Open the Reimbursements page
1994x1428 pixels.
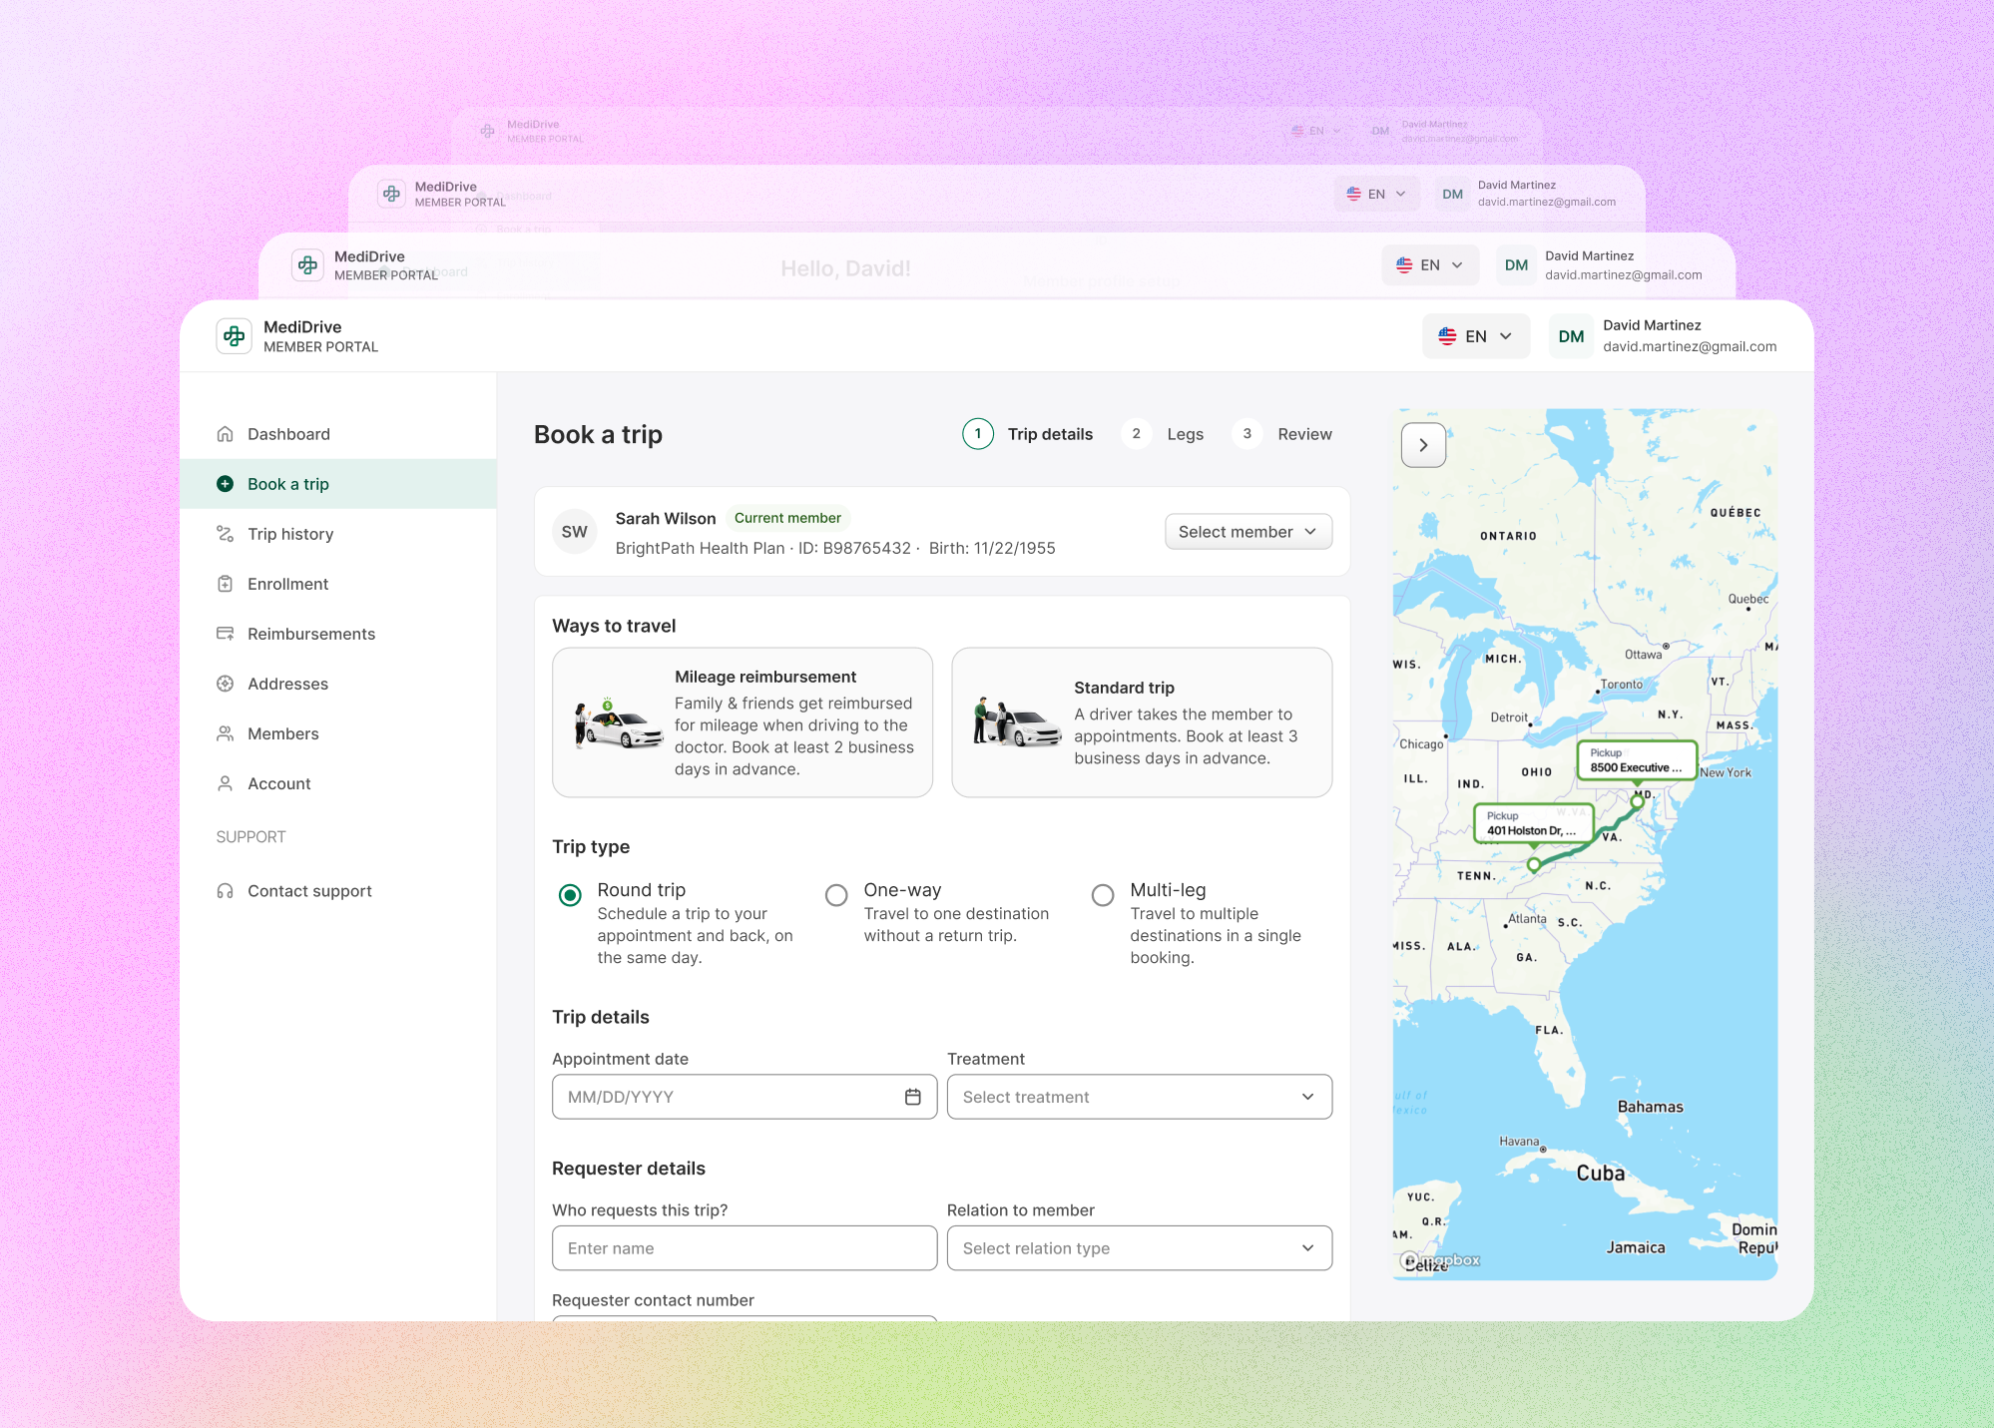(338, 634)
